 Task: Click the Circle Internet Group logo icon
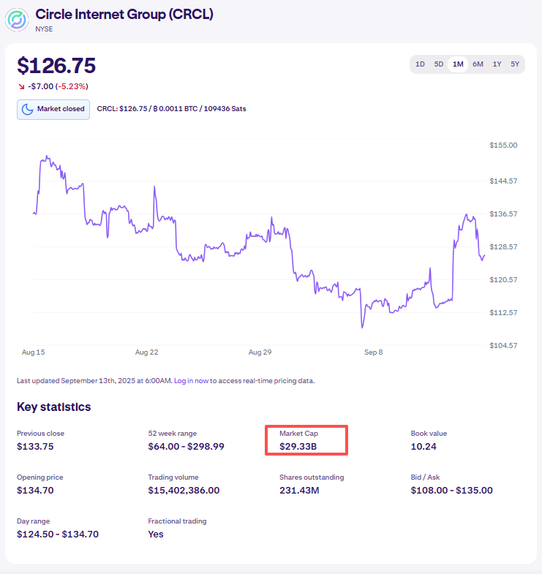click(x=17, y=20)
